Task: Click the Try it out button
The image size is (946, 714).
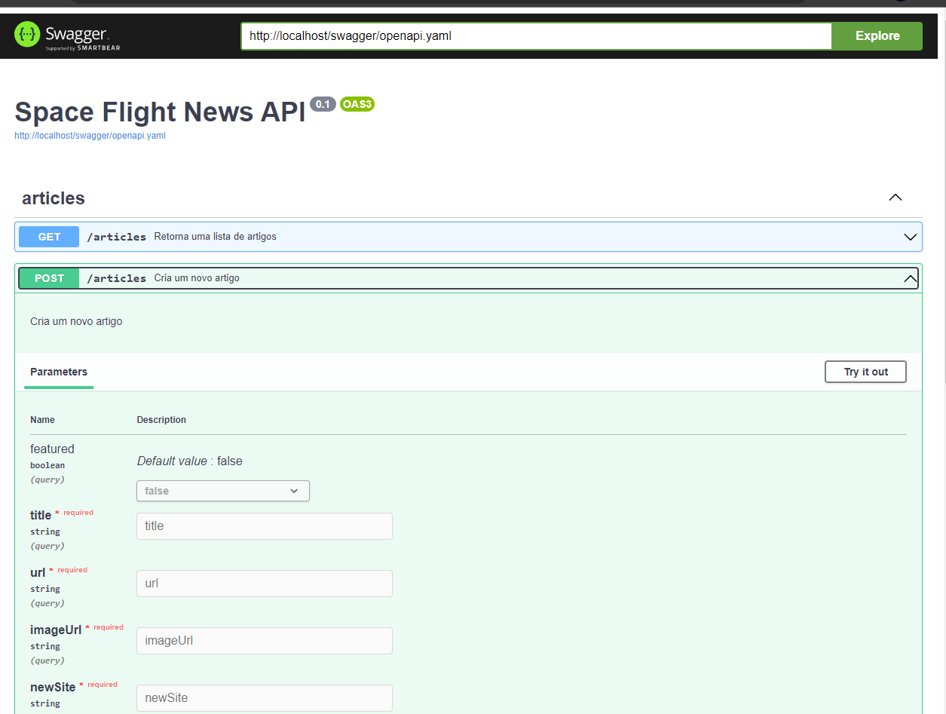Action: point(865,372)
